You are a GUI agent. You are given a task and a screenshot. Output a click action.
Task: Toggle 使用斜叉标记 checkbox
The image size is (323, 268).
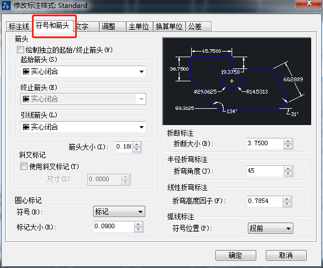coord(24,166)
